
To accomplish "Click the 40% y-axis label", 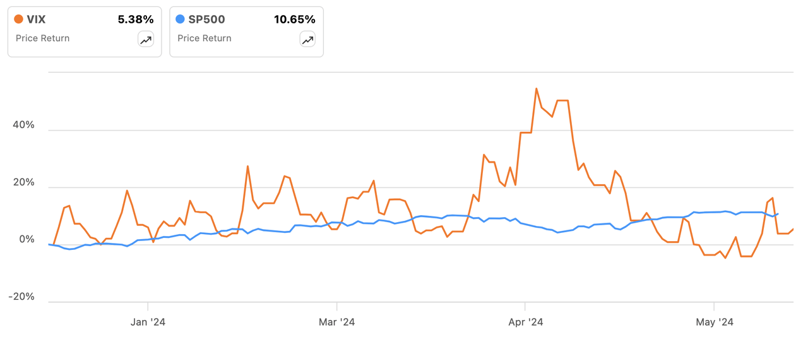I will click(x=23, y=125).
